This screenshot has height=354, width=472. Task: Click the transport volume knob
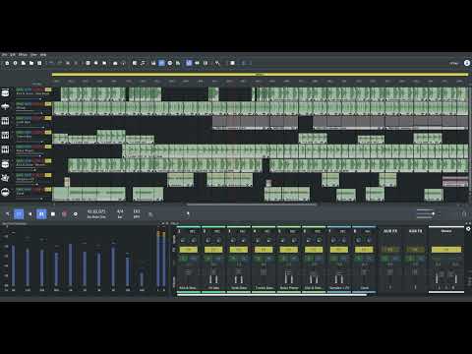(x=188, y=214)
